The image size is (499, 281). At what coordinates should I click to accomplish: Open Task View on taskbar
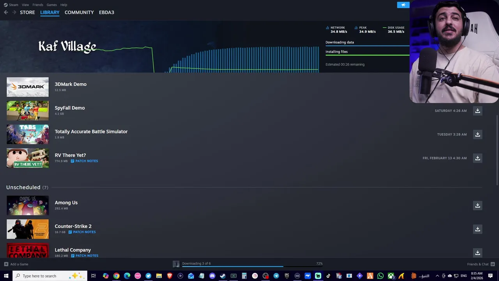pyautogui.click(x=94, y=276)
